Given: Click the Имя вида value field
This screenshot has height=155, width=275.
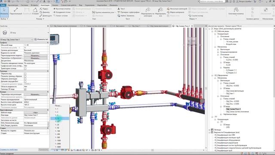Looking at the screenshot, I should click(x=36, y=115).
